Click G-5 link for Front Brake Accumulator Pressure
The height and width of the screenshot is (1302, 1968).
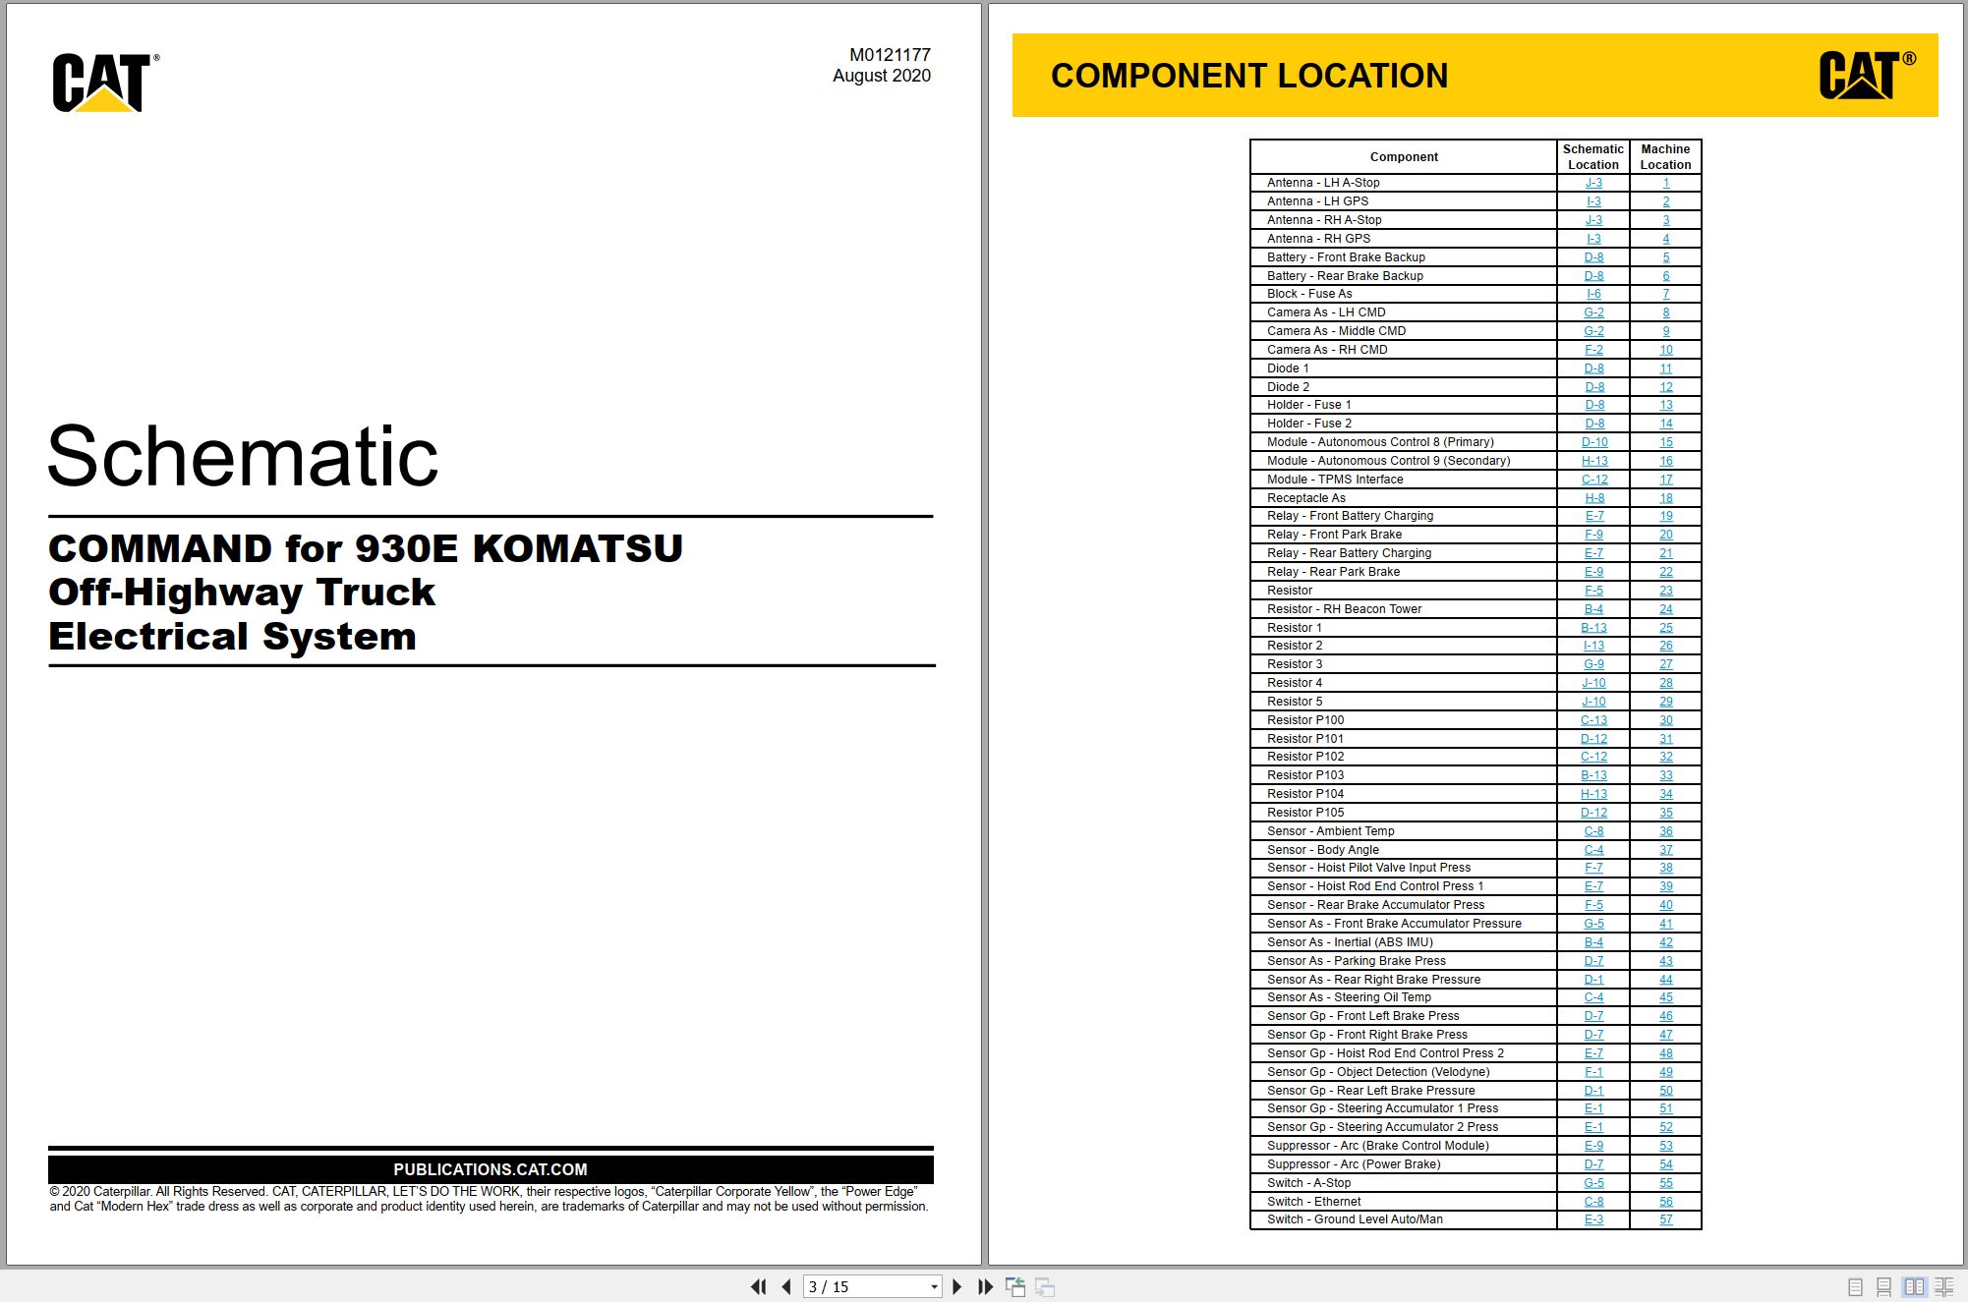tap(1593, 924)
